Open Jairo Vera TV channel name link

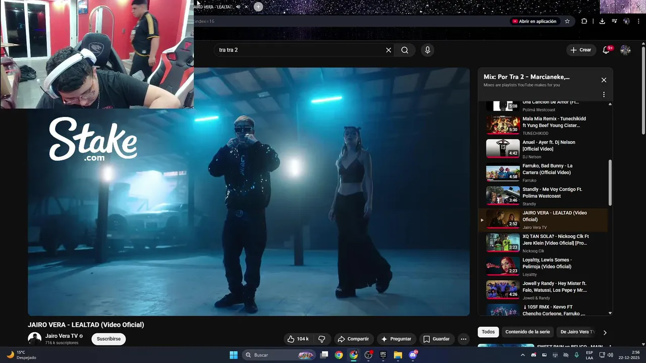[62, 336]
